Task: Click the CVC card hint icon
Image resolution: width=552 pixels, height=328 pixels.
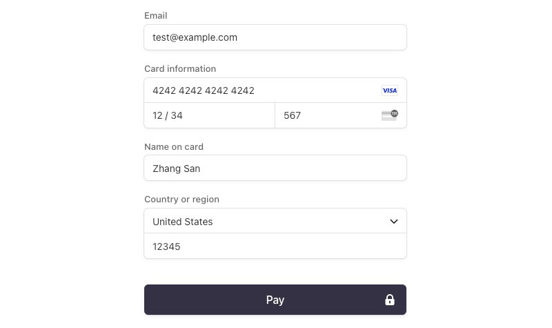Action: coord(390,115)
